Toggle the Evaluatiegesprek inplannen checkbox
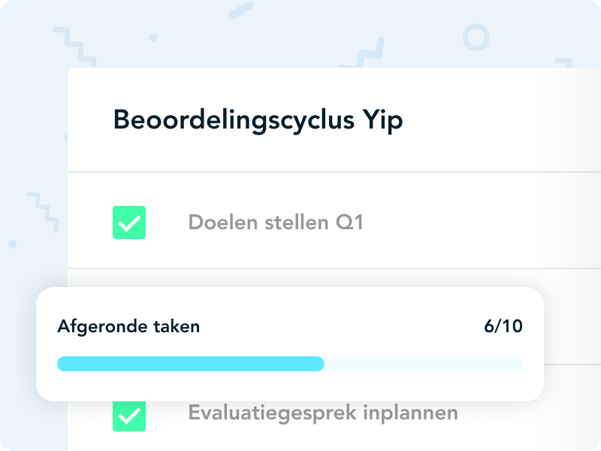The width and height of the screenshot is (601, 451). tap(128, 414)
